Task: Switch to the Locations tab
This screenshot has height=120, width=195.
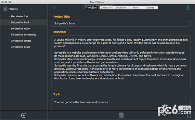Action: coord(121,7)
